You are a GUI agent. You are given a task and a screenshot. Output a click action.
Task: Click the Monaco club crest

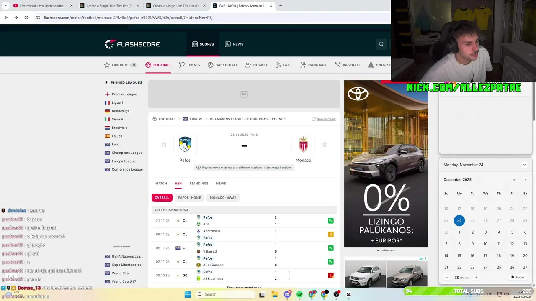pos(303,145)
